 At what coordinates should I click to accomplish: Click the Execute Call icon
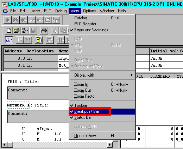point(56,20)
